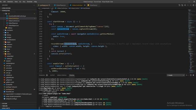Open the Selection menu
This screenshot has height=110, width=196.
[10, 2]
